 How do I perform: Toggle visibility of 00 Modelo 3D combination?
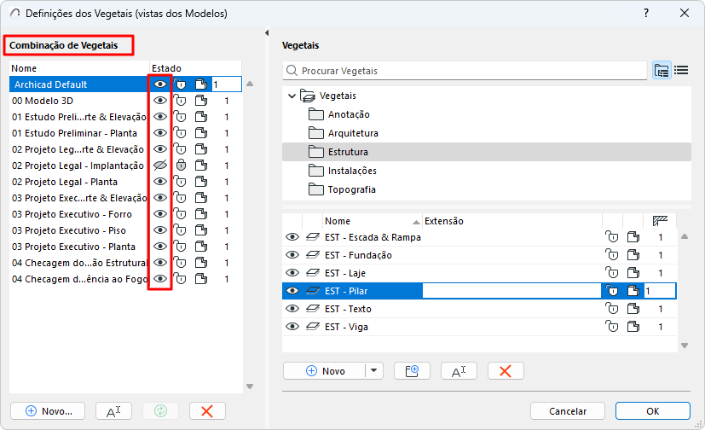coord(159,101)
